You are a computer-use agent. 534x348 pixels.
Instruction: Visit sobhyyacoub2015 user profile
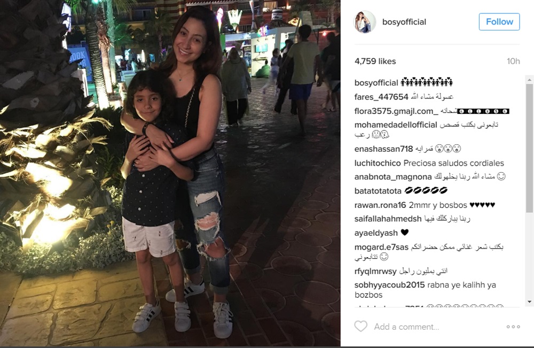(x=389, y=285)
